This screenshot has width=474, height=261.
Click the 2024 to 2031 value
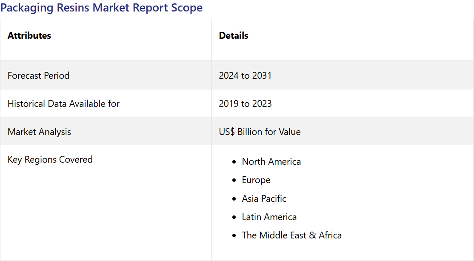(245, 75)
